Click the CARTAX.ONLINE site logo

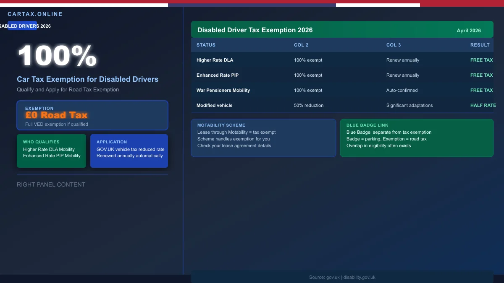[x=36, y=14]
